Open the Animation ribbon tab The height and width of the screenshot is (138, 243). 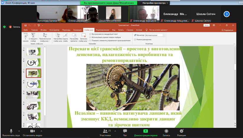(77, 30)
